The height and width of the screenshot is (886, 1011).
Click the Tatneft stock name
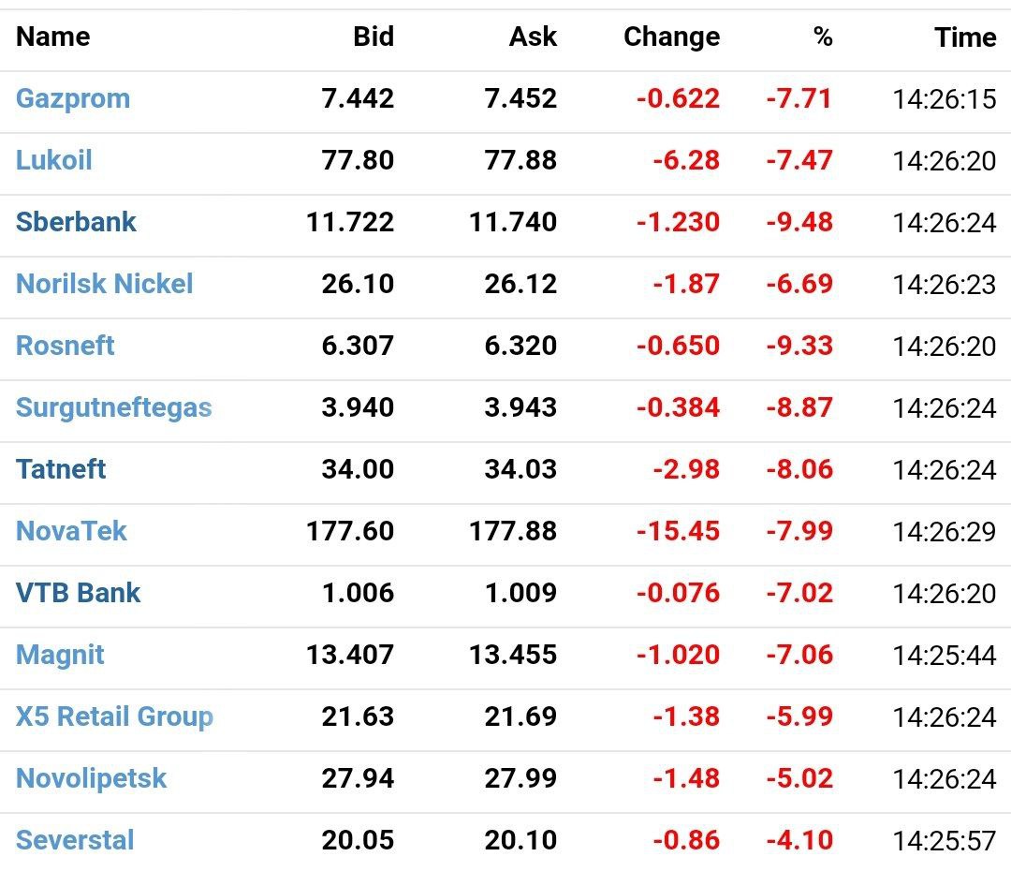click(61, 469)
